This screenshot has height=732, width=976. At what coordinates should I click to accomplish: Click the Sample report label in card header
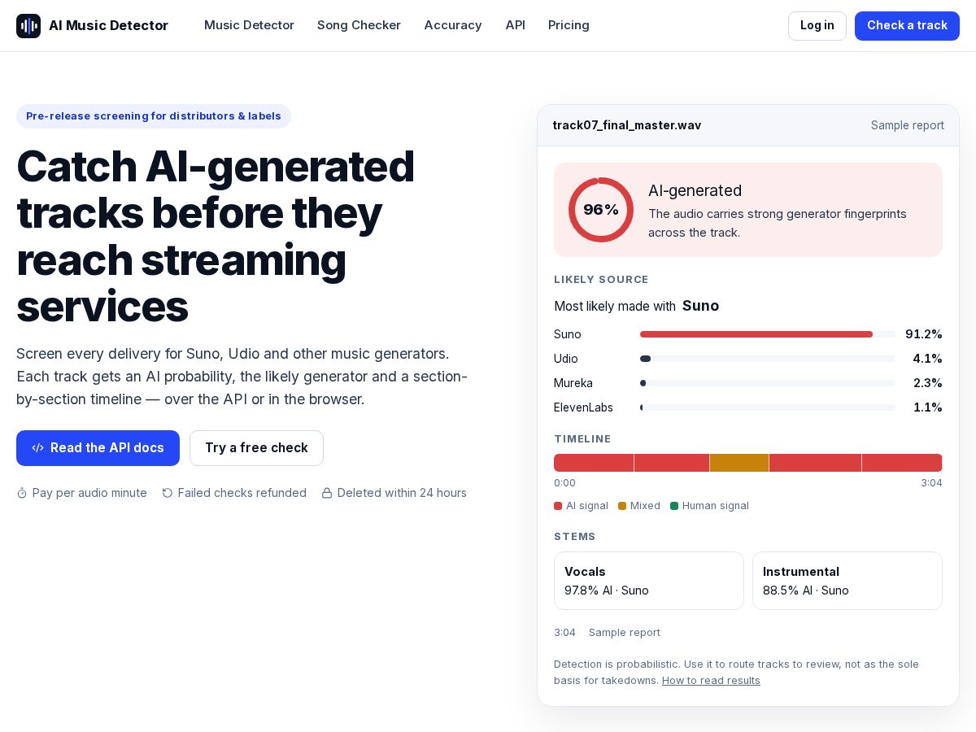coord(908,125)
